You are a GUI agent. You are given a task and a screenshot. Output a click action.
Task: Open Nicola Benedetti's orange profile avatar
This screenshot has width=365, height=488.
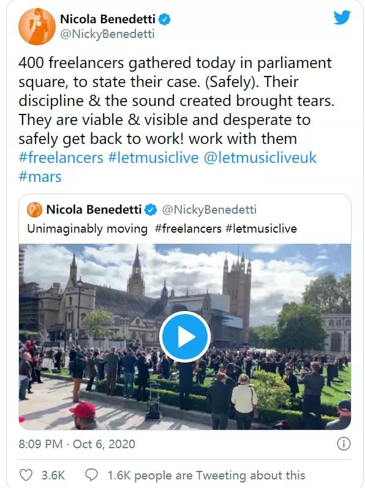tap(37, 26)
